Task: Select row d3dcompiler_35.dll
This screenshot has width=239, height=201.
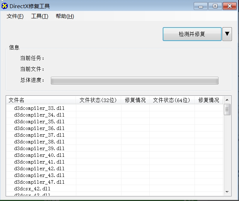Action: point(115,122)
